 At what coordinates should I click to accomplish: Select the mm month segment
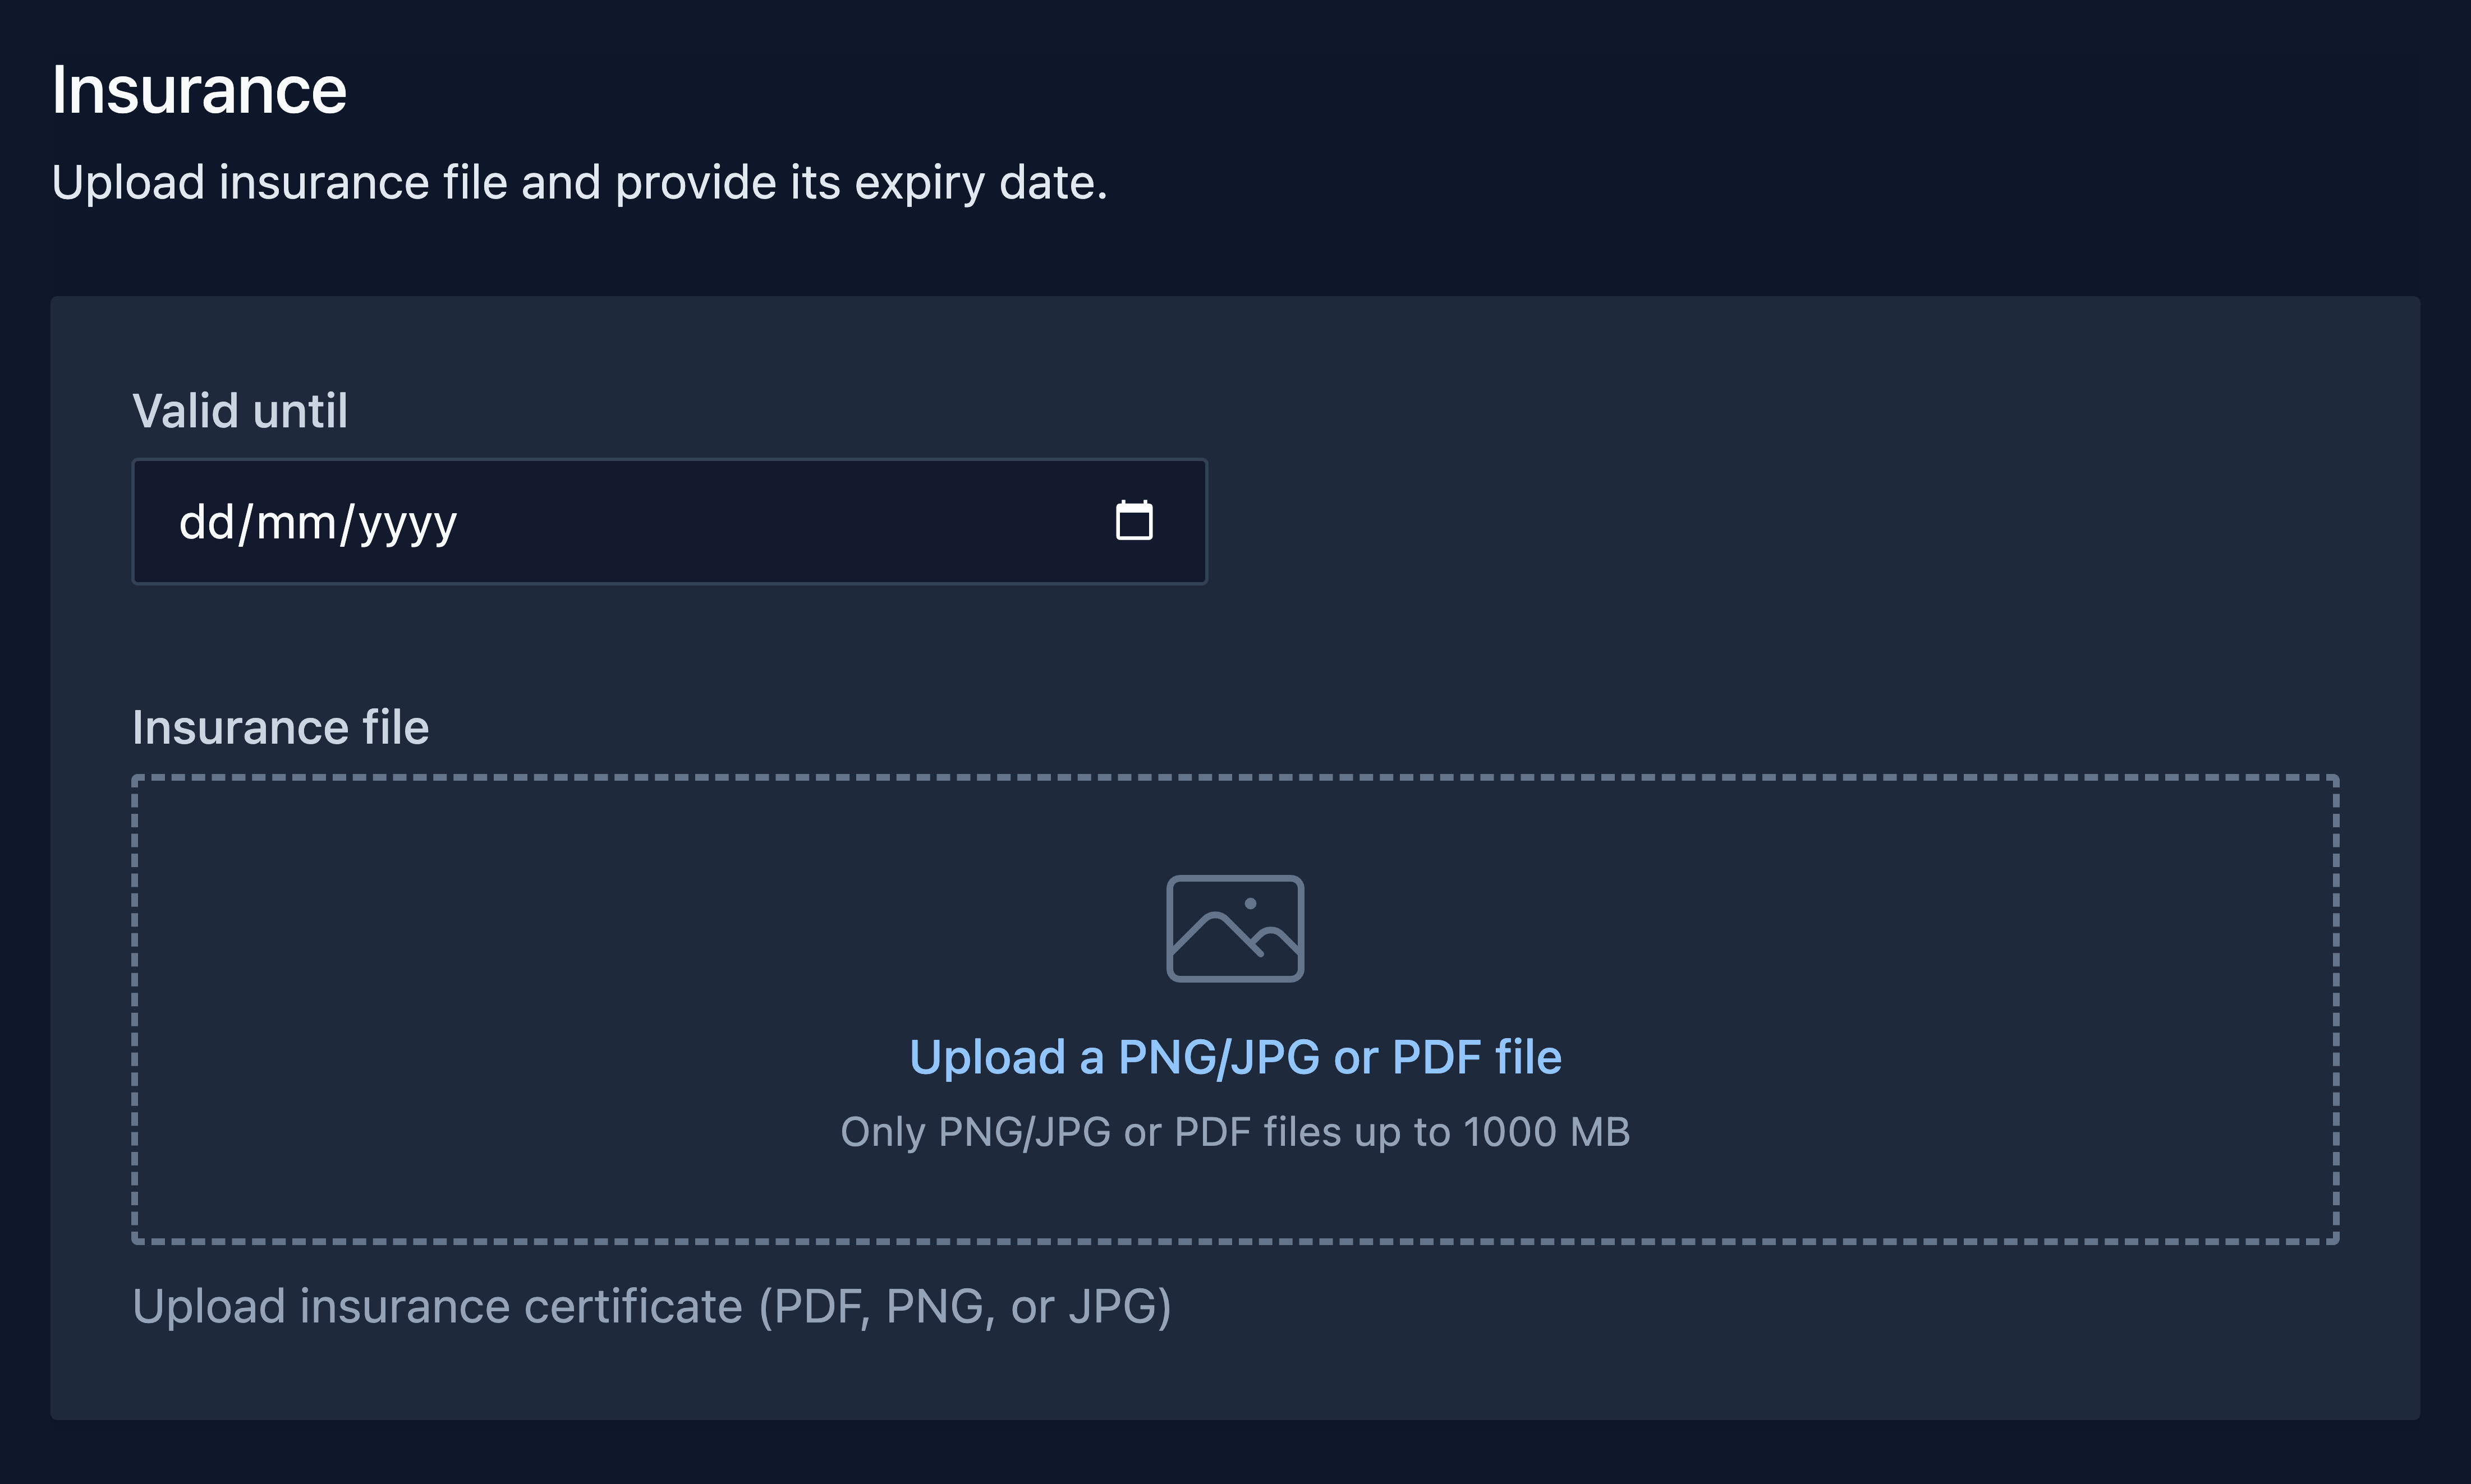296,522
